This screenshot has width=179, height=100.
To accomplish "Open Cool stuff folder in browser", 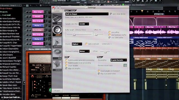I will click(6, 15).
